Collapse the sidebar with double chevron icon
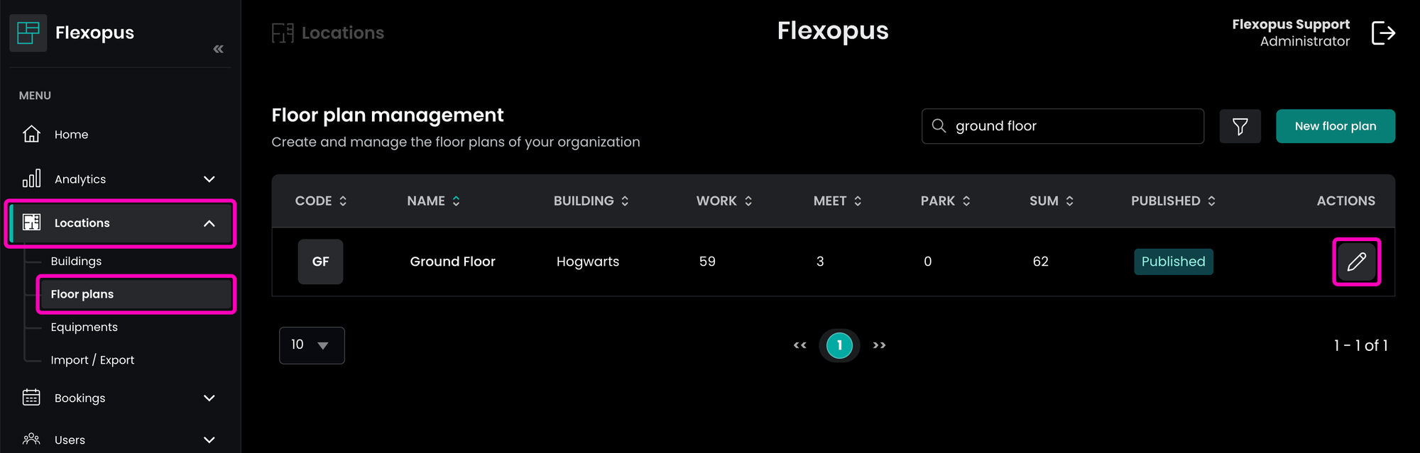The image size is (1420, 453). coord(218,49)
